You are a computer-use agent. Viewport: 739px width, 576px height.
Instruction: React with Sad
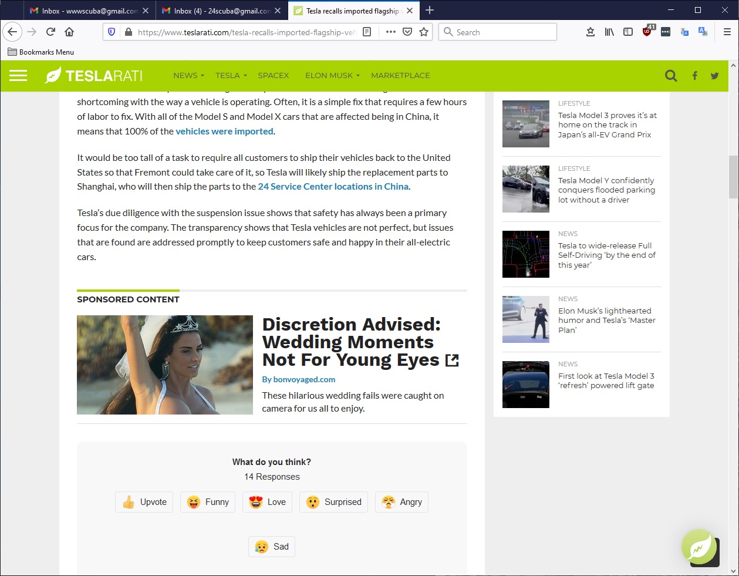coord(272,547)
